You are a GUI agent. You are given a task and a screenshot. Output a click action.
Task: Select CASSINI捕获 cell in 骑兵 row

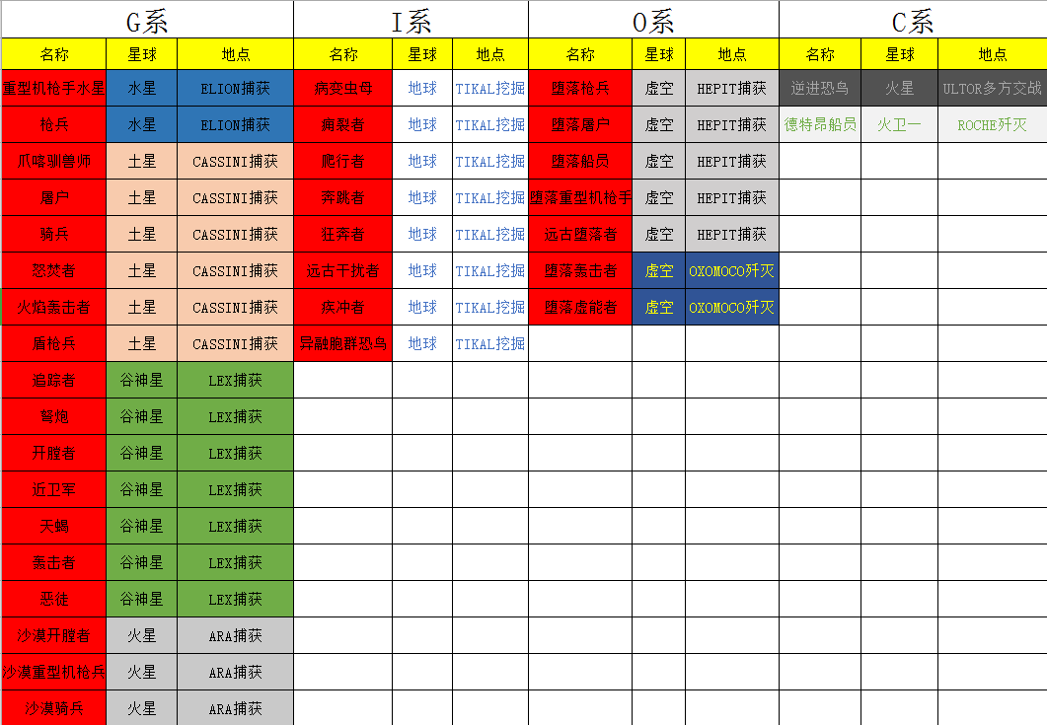point(235,235)
